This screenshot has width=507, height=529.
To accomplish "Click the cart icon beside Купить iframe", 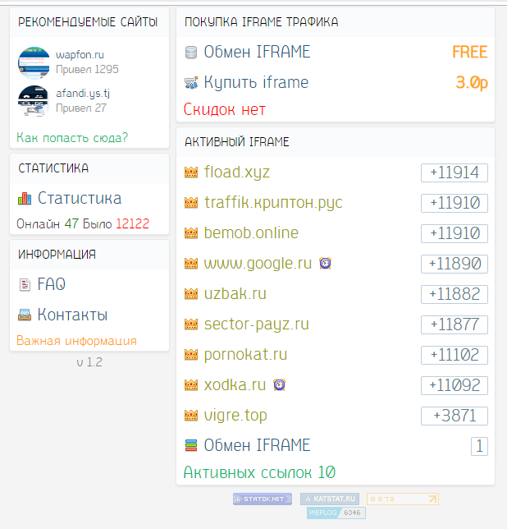I will pyautogui.click(x=191, y=83).
